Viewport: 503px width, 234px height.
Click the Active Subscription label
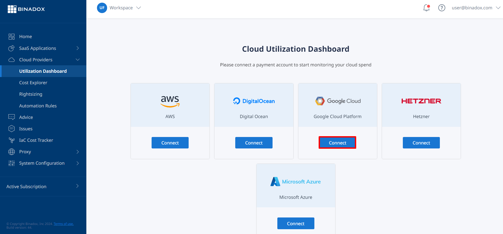pyautogui.click(x=26, y=187)
